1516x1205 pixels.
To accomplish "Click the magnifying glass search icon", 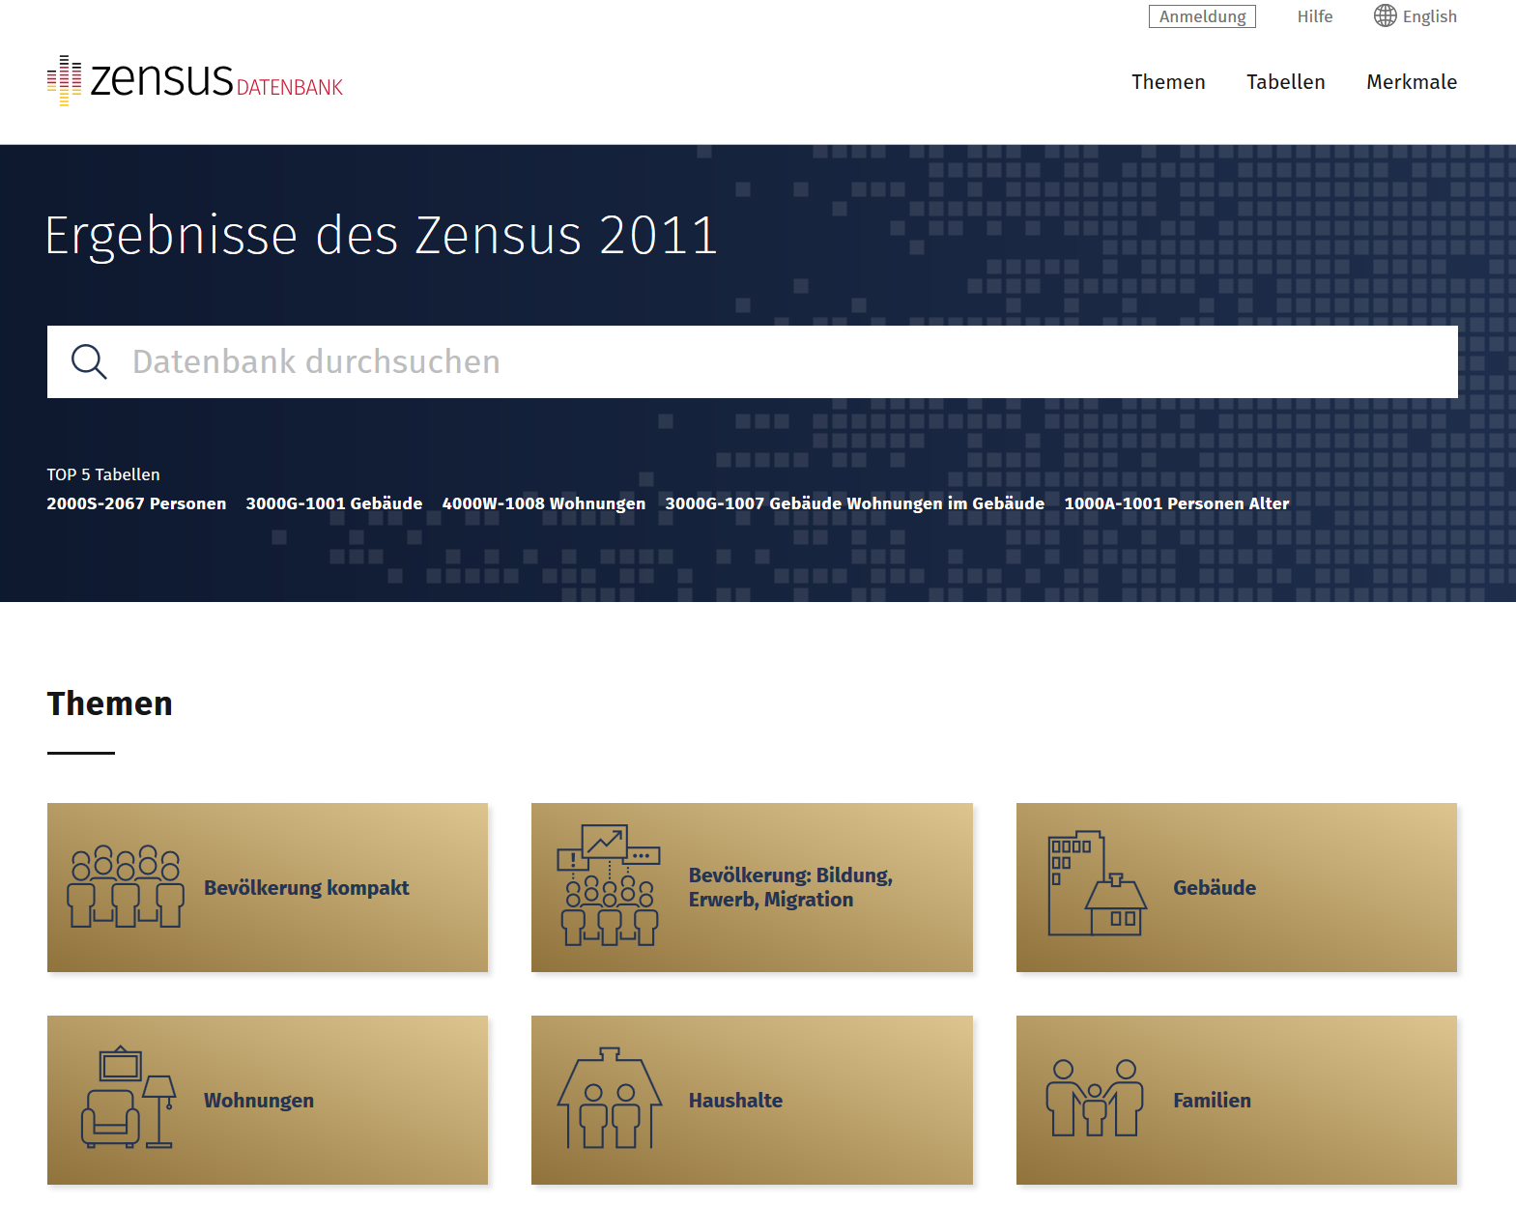I will (x=89, y=361).
